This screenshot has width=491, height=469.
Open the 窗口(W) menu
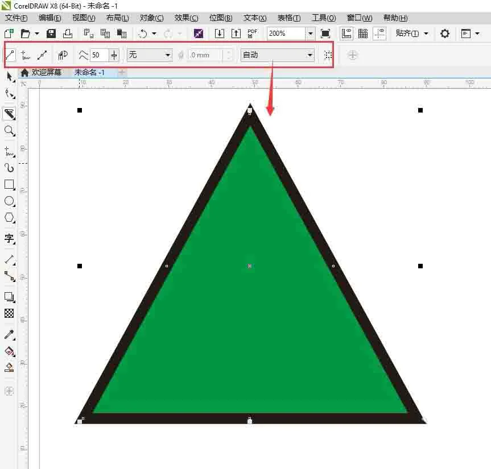360,18
